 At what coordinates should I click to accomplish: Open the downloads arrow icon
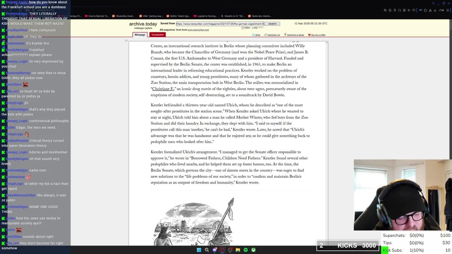[435, 10]
